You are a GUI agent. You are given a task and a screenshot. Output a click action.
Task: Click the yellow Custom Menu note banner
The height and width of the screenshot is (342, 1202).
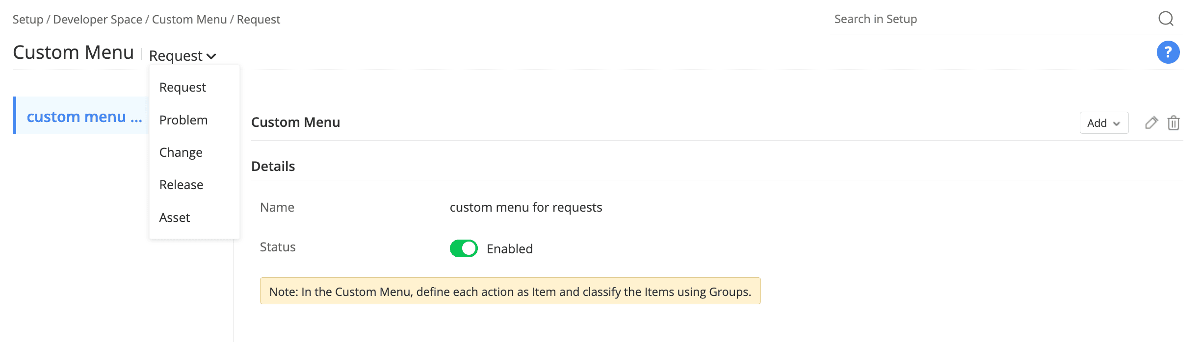[x=510, y=292]
